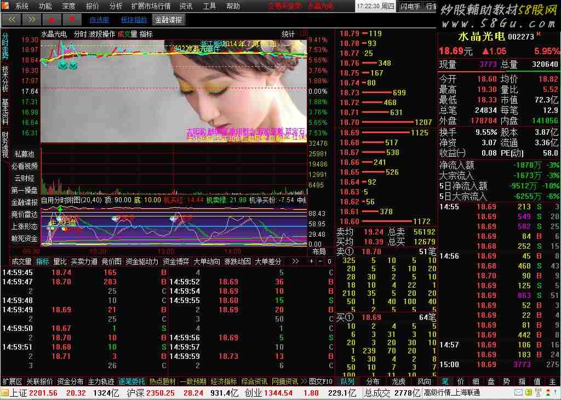The height and width of the screenshot is (400, 561).
Task: Open the 扩展区 bottom tab
Action: [x=12, y=382]
